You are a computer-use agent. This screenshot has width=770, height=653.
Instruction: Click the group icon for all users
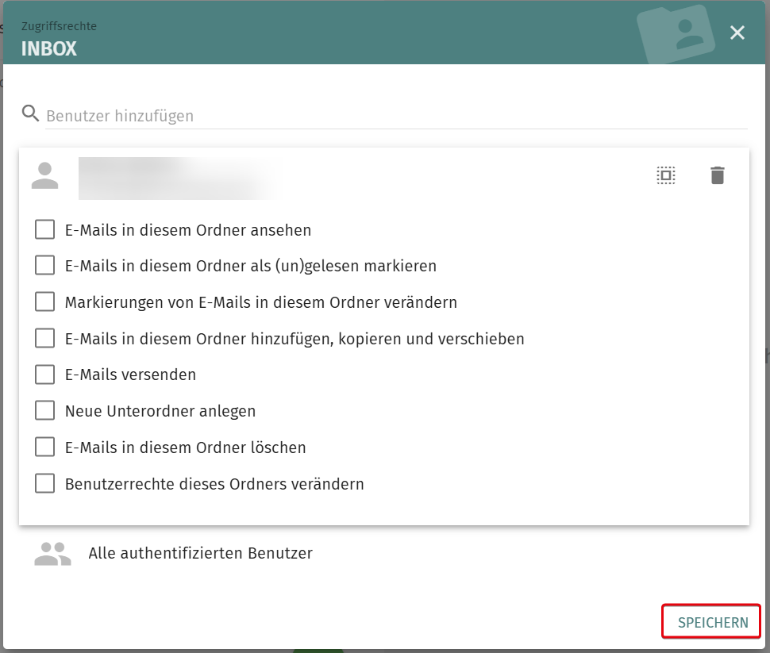[x=52, y=553]
